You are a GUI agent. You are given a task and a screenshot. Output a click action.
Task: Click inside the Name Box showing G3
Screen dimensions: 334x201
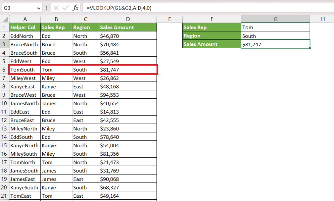(x=19, y=8)
